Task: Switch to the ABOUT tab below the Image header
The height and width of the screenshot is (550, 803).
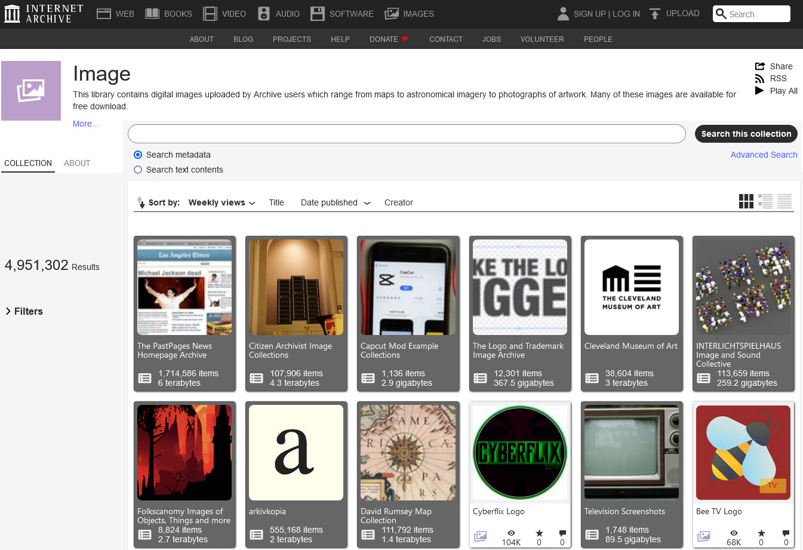Action: (x=77, y=163)
